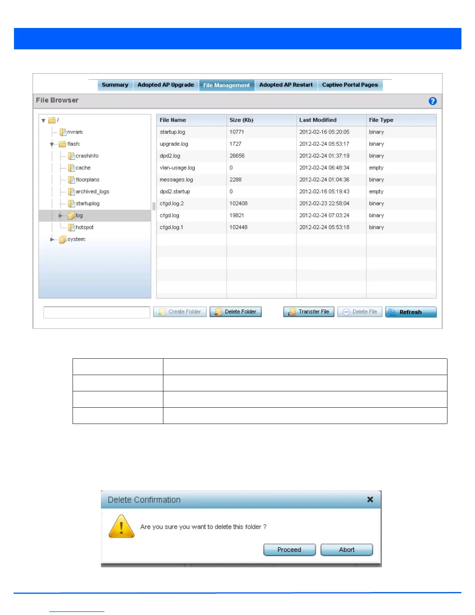Screen dimensions: 475x615
Task: Click Proceed in Delete Confirmation dialog
Action: 290,550
